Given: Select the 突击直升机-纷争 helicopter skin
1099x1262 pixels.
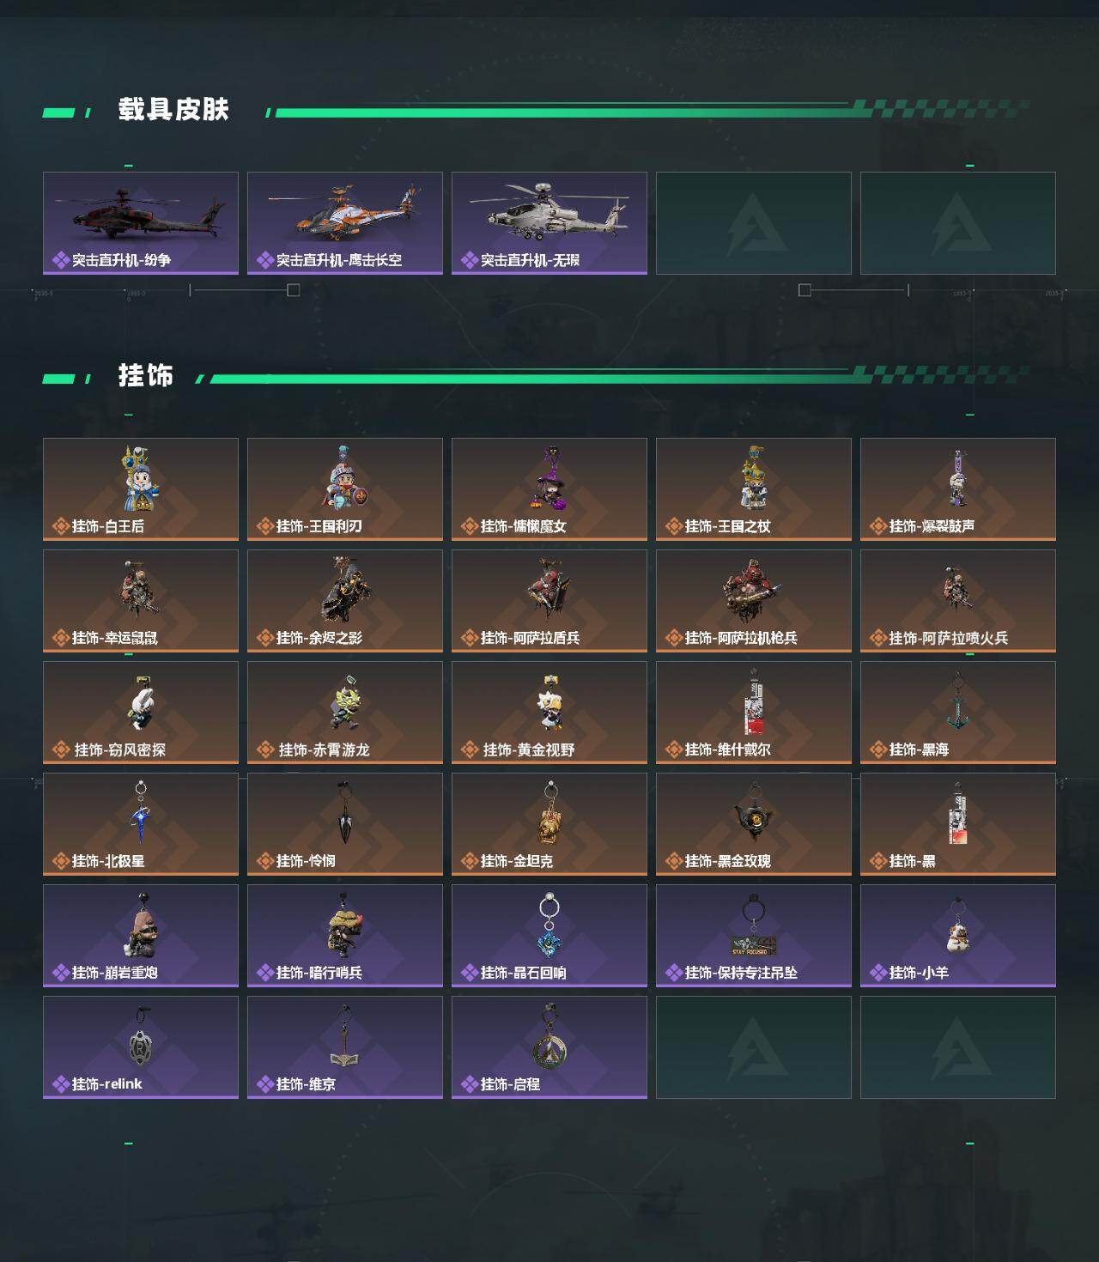Looking at the screenshot, I should pyautogui.click(x=141, y=223).
